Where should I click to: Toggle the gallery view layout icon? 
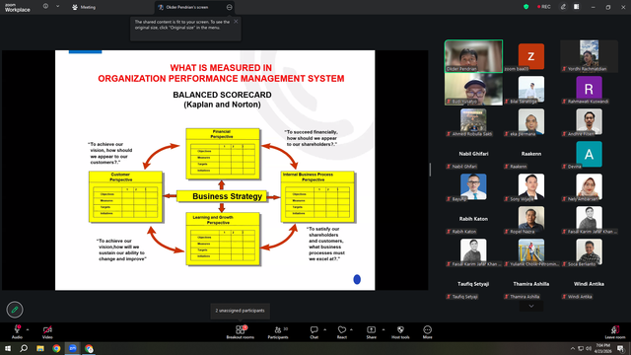pyautogui.click(x=576, y=7)
